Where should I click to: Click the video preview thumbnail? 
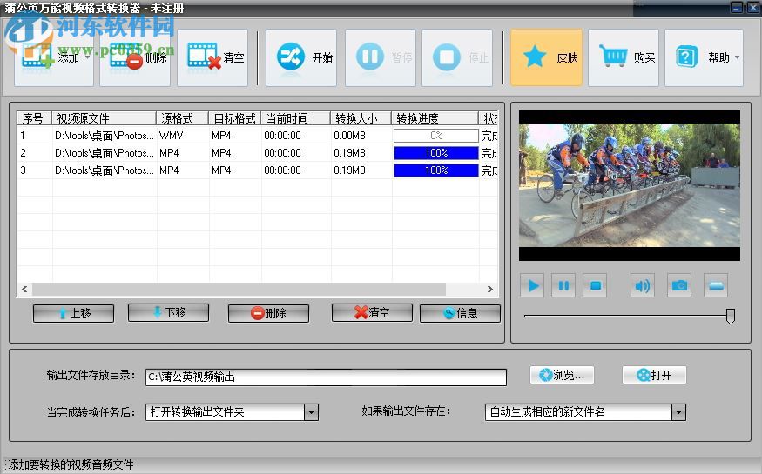click(x=630, y=185)
